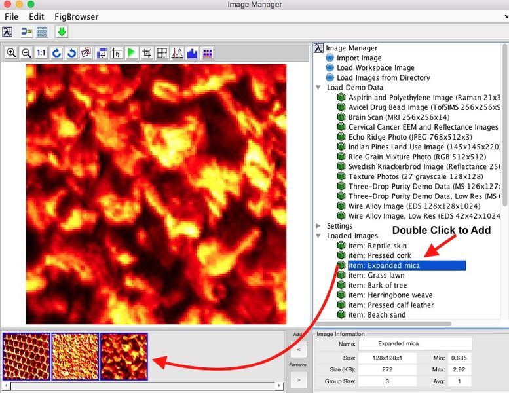
Task: Open the blue histogram chart icon
Action: (x=192, y=53)
